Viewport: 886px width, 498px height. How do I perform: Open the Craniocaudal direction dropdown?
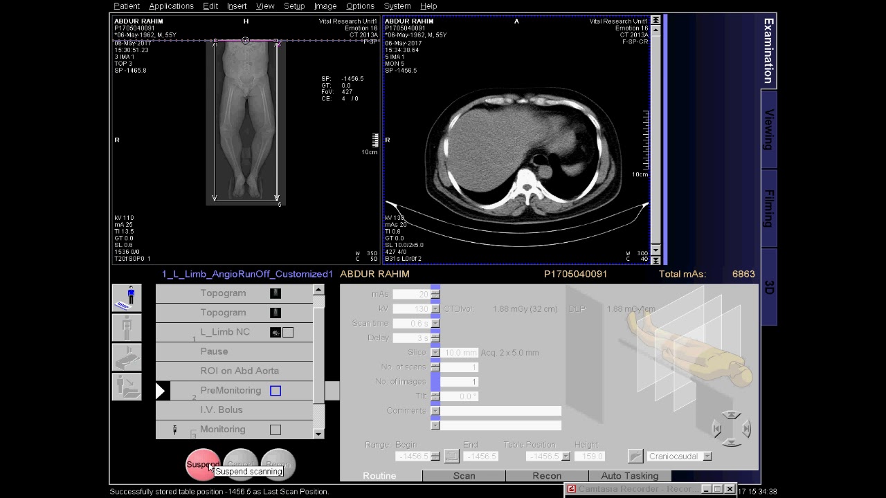(x=707, y=456)
